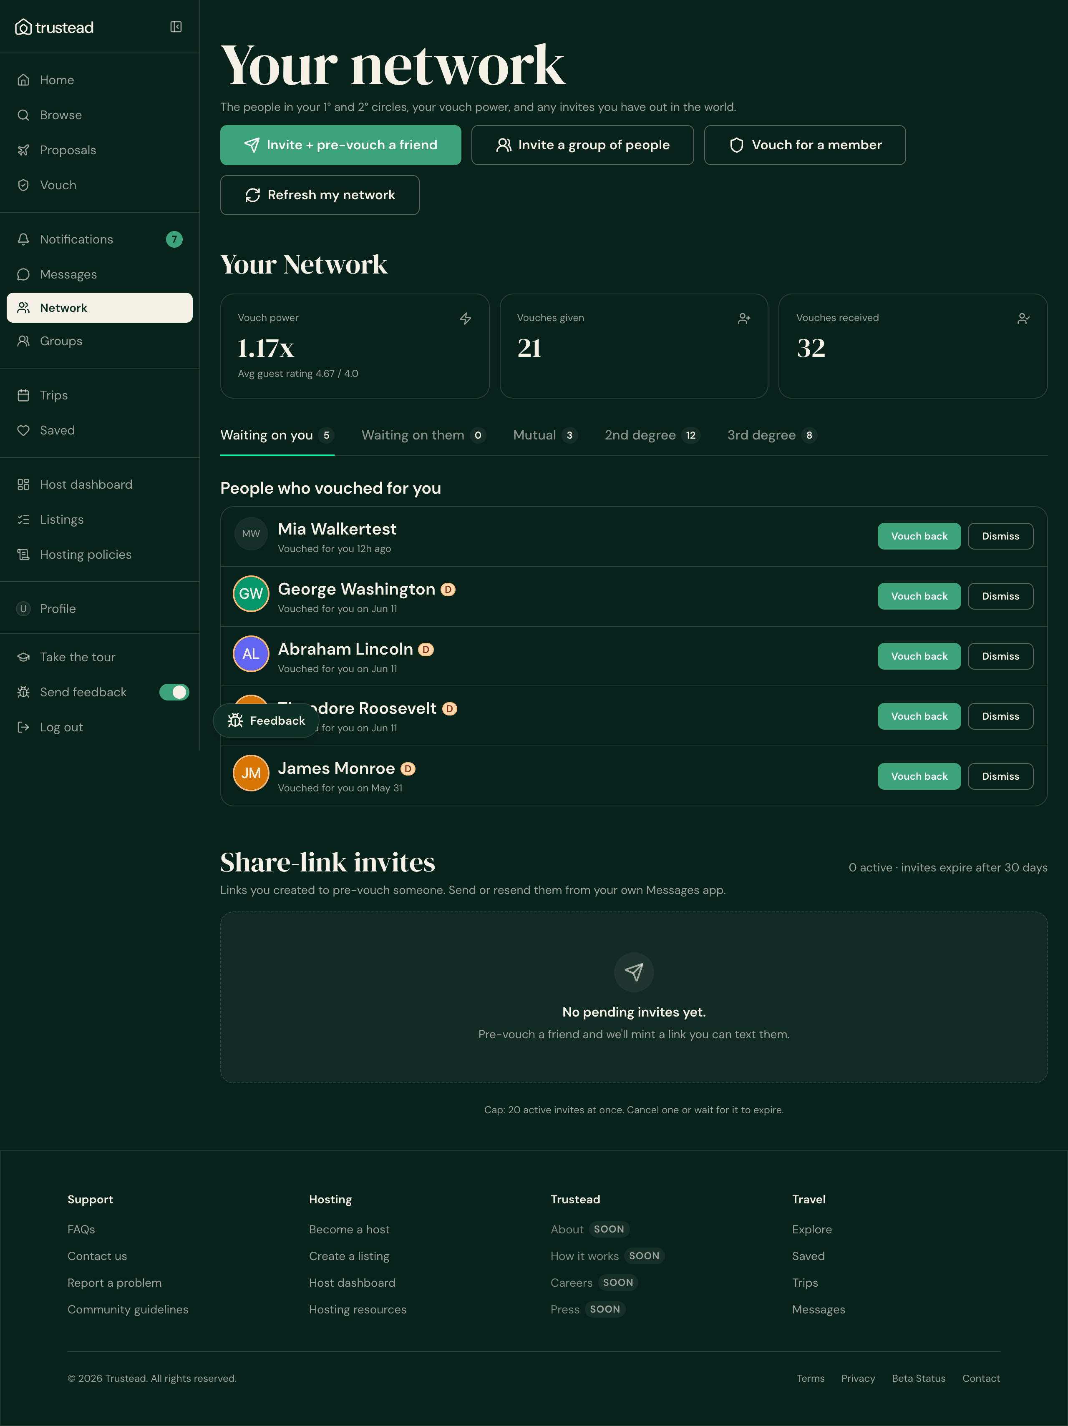Screen dimensions: 1068x1426
Task: Open Report a problem footer link
Action: (115, 1283)
